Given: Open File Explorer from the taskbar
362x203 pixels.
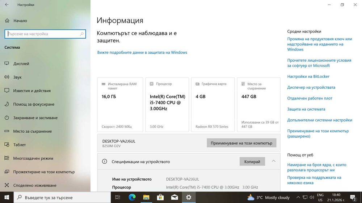Looking at the screenshot, I should point(146,197).
